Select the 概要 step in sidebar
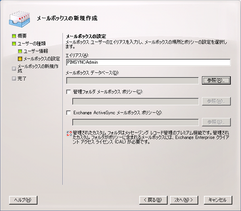This screenshot has height=211, width=241. tap(22, 36)
